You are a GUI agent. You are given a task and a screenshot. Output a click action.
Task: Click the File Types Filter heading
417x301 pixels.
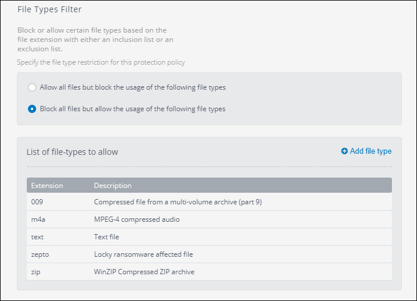[50, 9]
